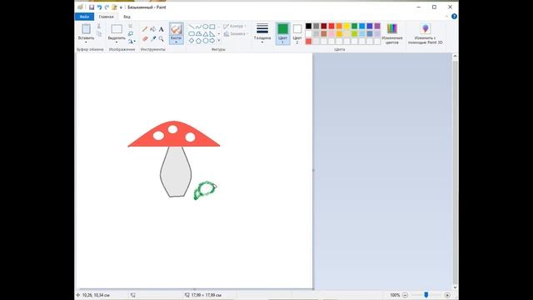Image resolution: width=533 pixels, height=300 pixels.
Task: Expand the shapes gallery more arrow
Action: point(219,41)
